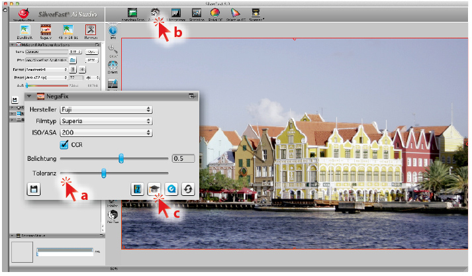Viewport: 472px width, 276px height.
Task: Click the NegaFix reset arrows icon
Action: [188, 188]
